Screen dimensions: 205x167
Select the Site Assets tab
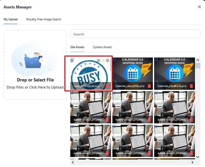click(x=77, y=47)
